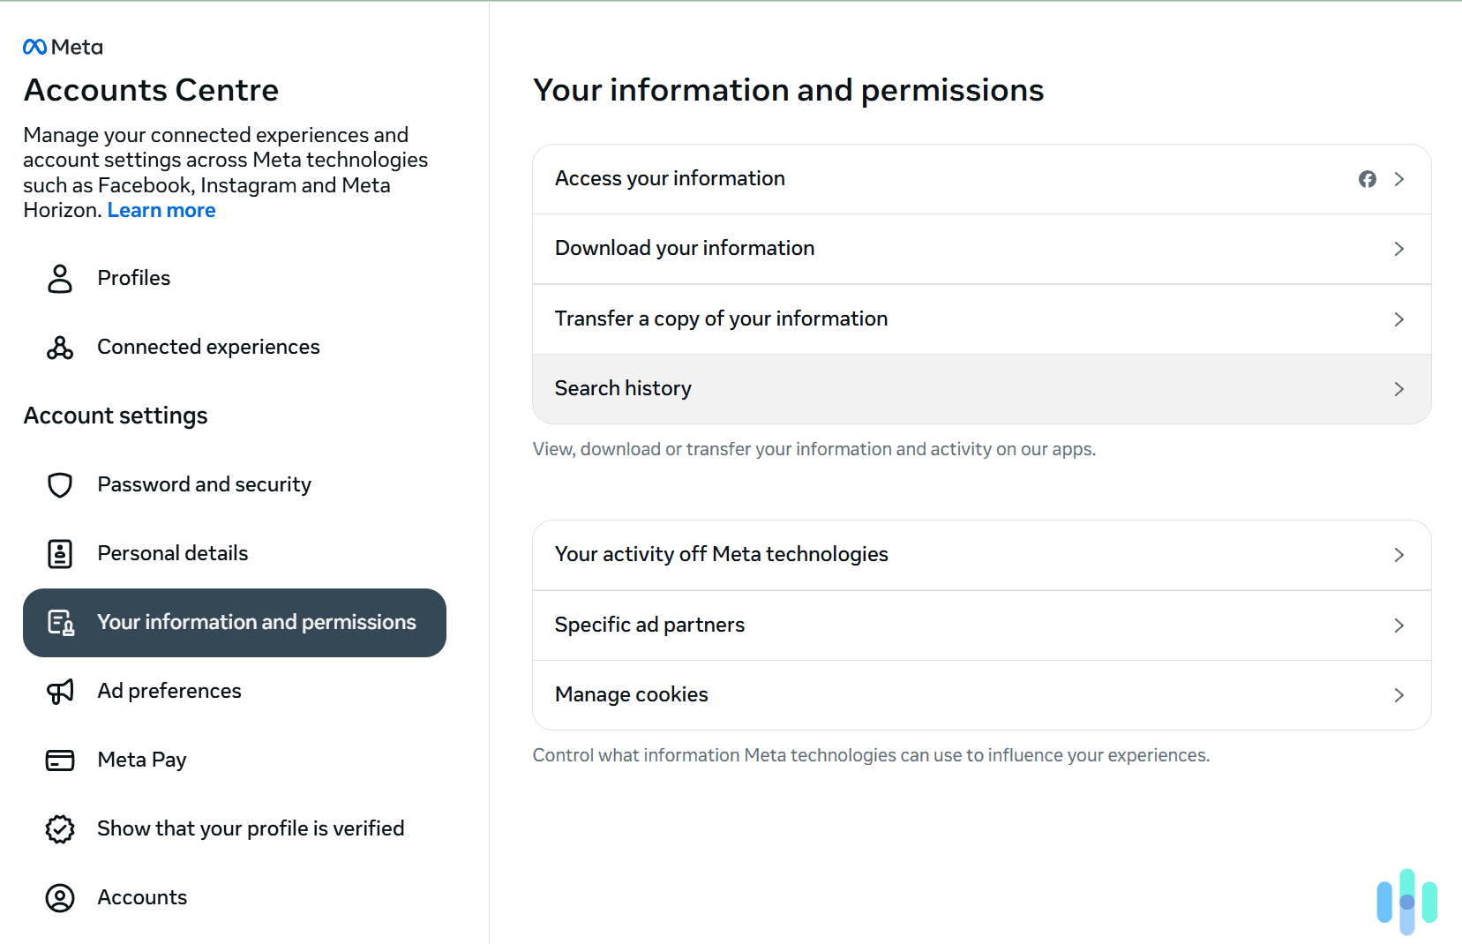Open Account settings section Personal details
Image resolution: width=1462 pixels, height=944 pixels.
tap(172, 553)
